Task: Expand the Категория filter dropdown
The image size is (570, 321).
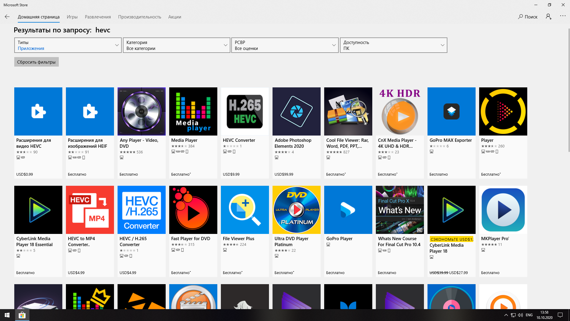Action: 176,45
